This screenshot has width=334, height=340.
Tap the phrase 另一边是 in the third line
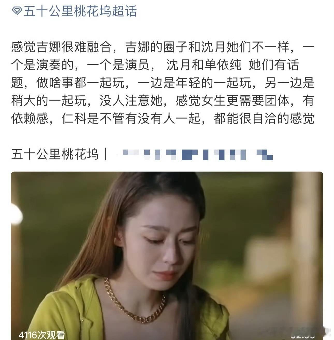pos(289,83)
